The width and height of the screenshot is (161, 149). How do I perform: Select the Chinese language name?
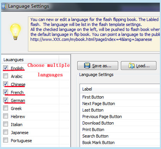point(18,84)
